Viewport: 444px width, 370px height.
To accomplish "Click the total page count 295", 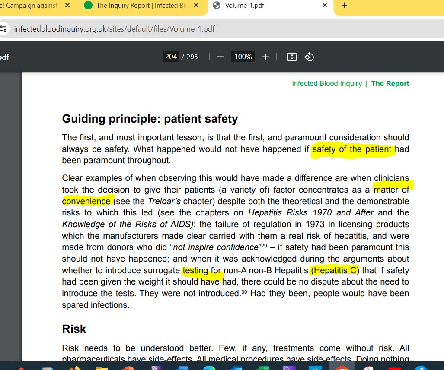I will [192, 57].
